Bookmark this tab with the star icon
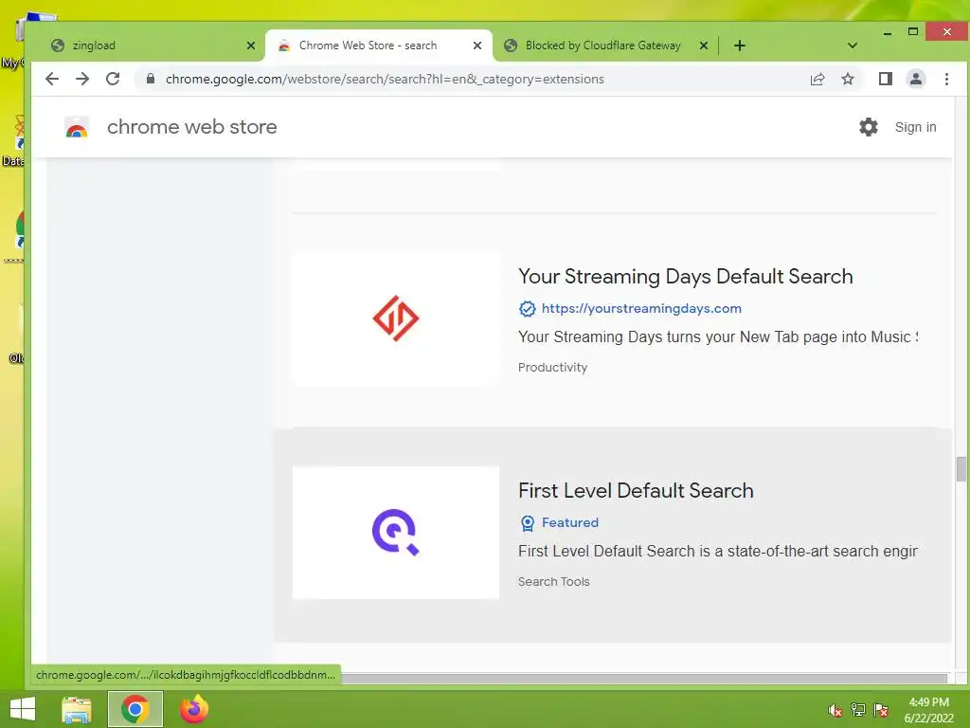 (848, 79)
